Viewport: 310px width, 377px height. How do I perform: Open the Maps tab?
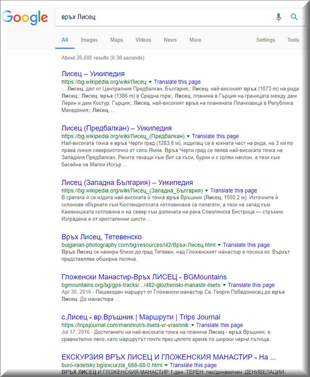[x=116, y=40]
